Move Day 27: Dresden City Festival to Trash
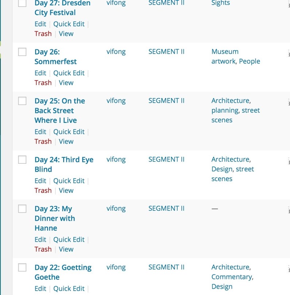290x295 pixels. pos(43,34)
